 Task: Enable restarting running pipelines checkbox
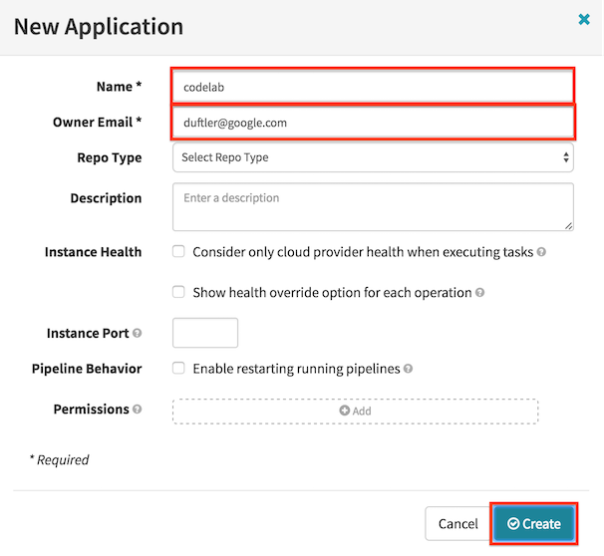[178, 368]
